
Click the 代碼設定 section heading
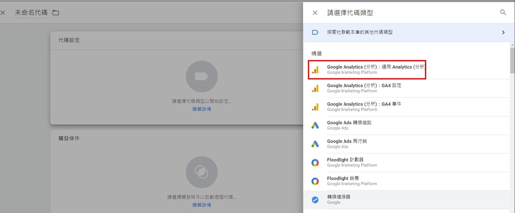coord(69,40)
